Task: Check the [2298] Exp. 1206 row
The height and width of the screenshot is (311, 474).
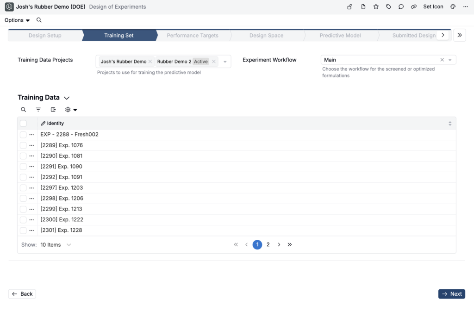Action: click(x=23, y=198)
